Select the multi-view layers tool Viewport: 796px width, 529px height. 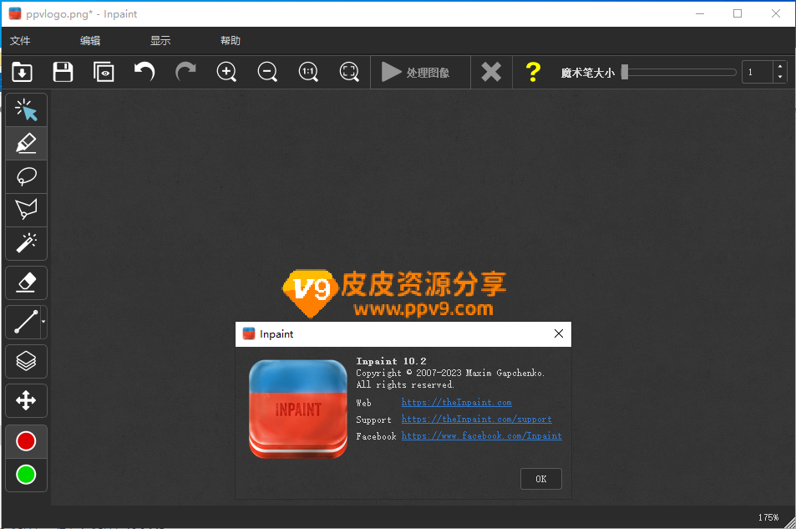27,361
